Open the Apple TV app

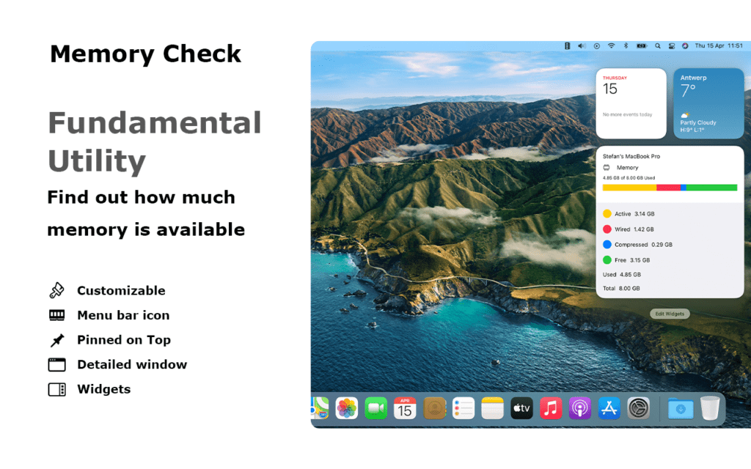coord(521,408)
